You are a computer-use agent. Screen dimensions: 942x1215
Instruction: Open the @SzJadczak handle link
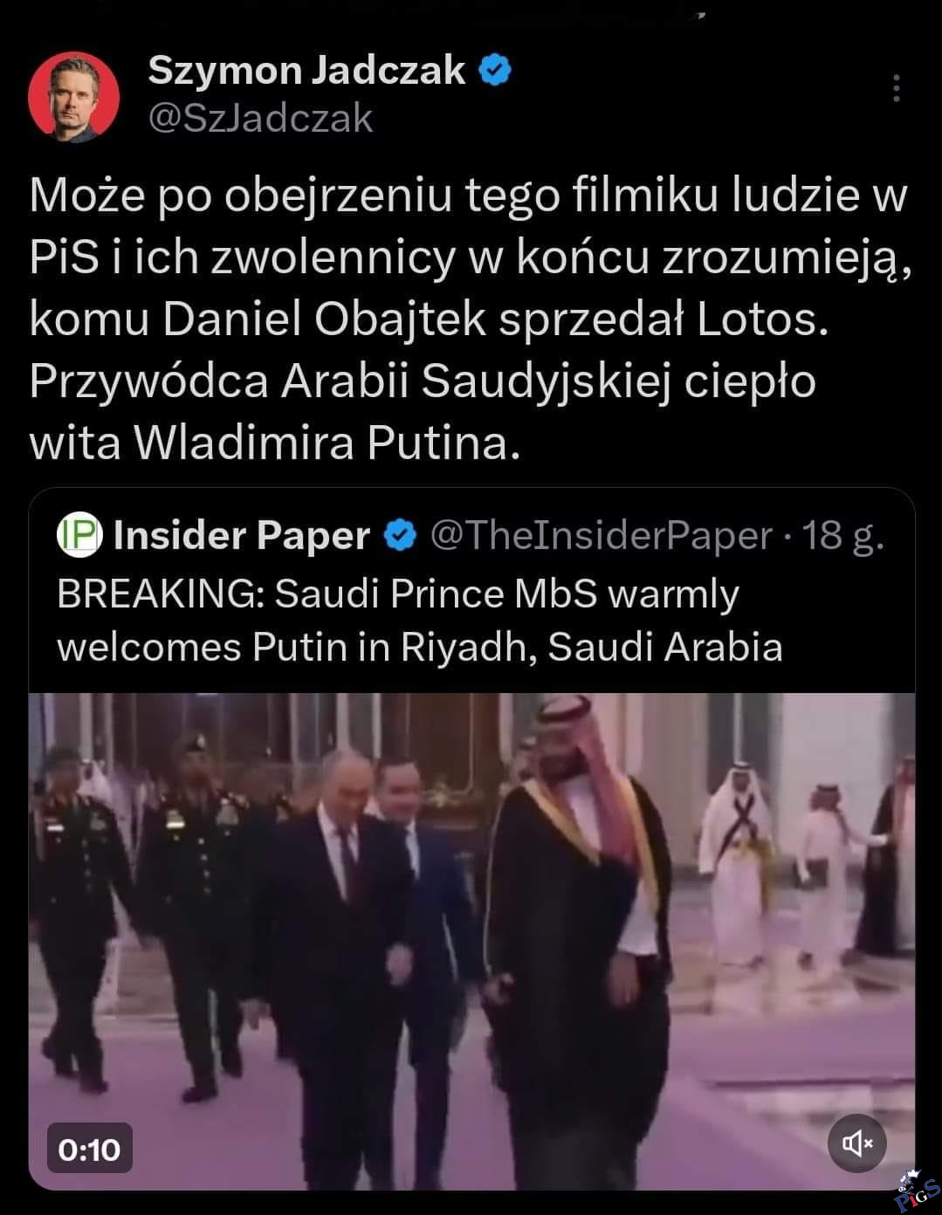click(260, 119)
